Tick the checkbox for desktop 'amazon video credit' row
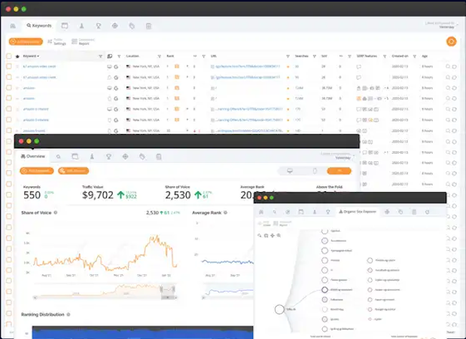 pyautogui.click(x=9, y=66)
